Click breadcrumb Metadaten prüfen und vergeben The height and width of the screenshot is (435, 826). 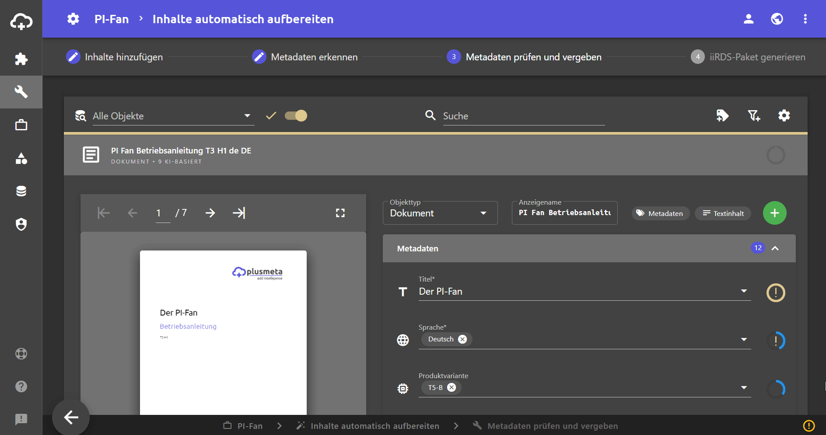tap(553, 426)
